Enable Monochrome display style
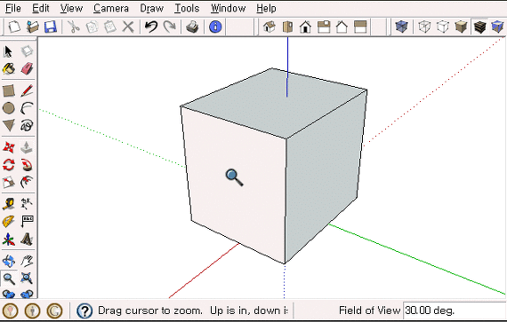The image size is (507, 322). pos(497,27)
